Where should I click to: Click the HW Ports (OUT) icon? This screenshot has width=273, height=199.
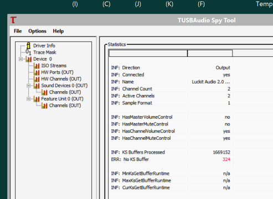(37, 72)
